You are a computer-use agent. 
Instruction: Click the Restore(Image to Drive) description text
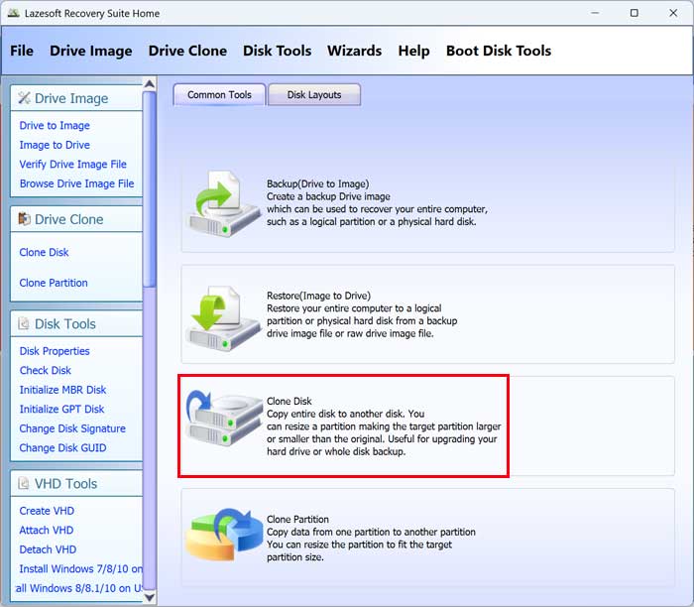tap(362, 314)
